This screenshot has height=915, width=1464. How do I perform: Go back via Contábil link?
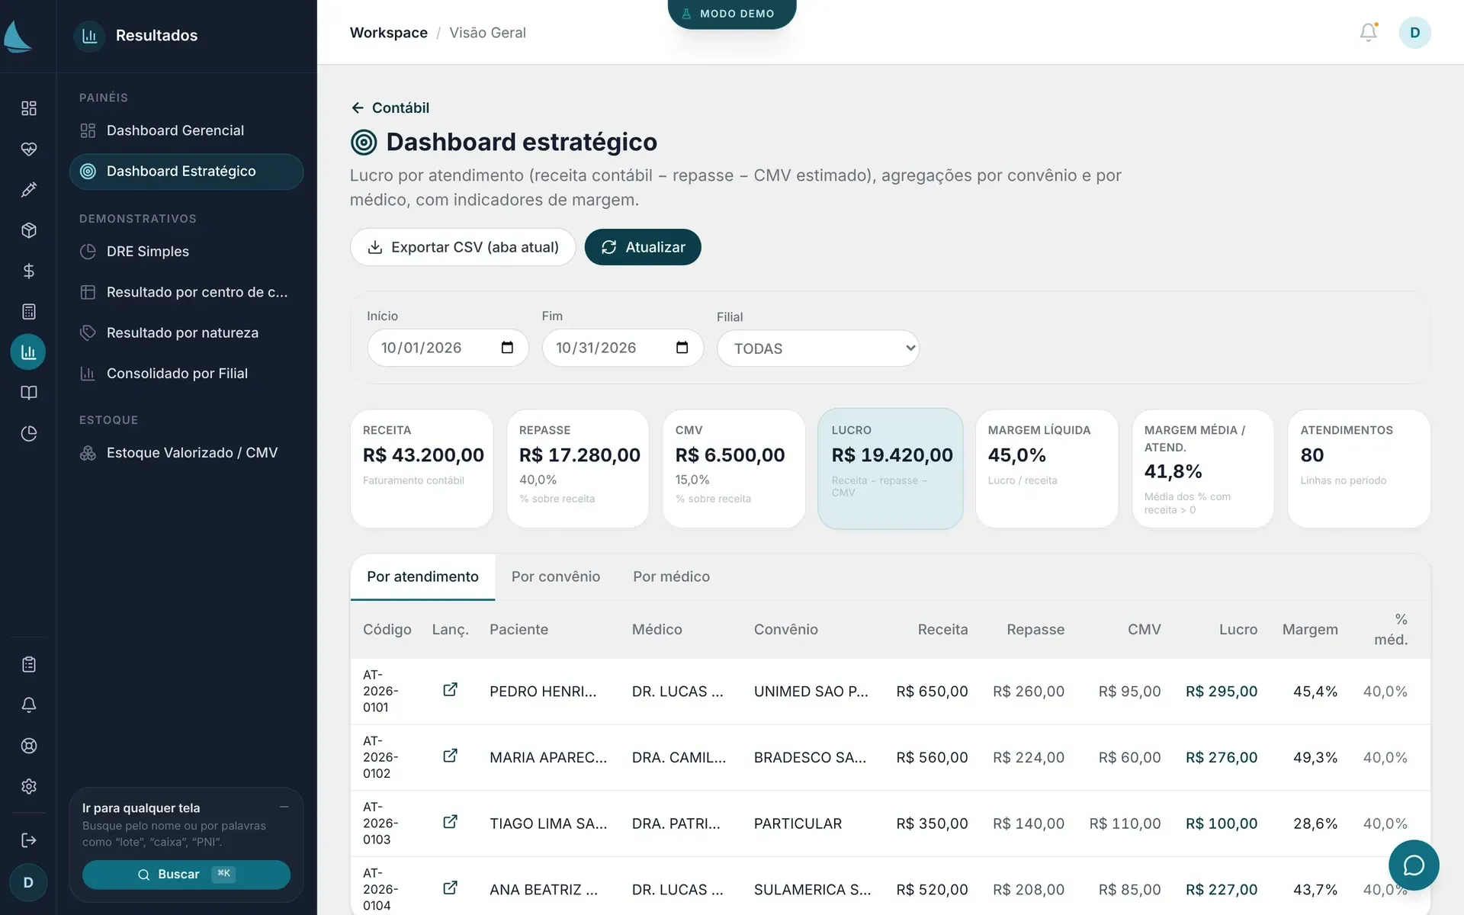[390, 108]
